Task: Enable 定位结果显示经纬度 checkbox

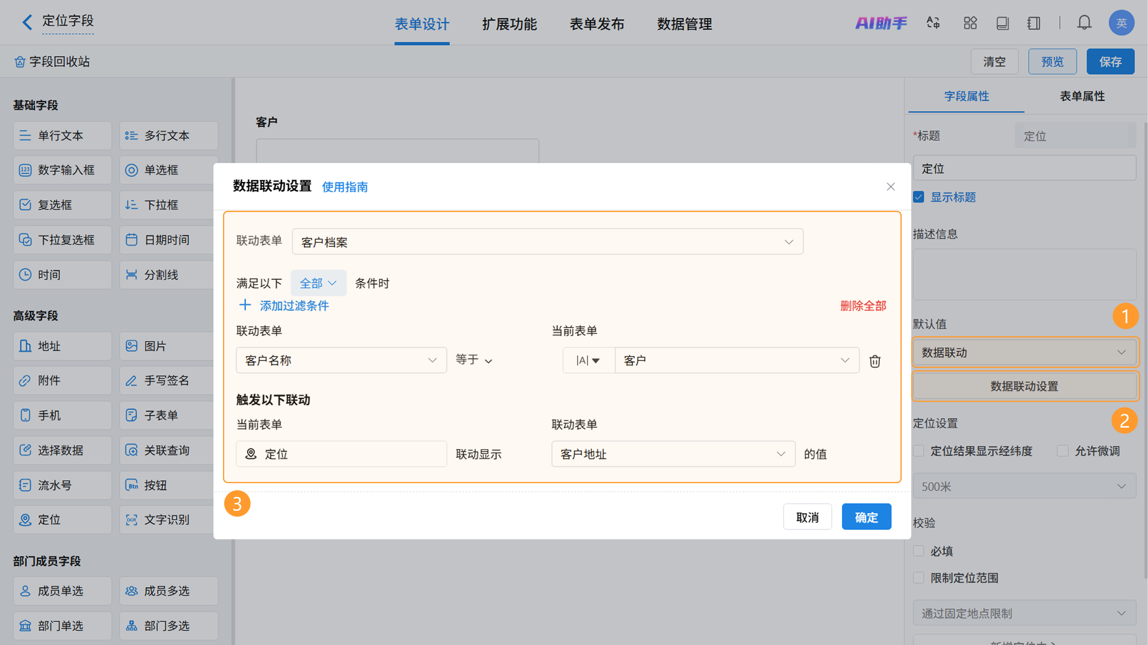Action: click(919, 451)
